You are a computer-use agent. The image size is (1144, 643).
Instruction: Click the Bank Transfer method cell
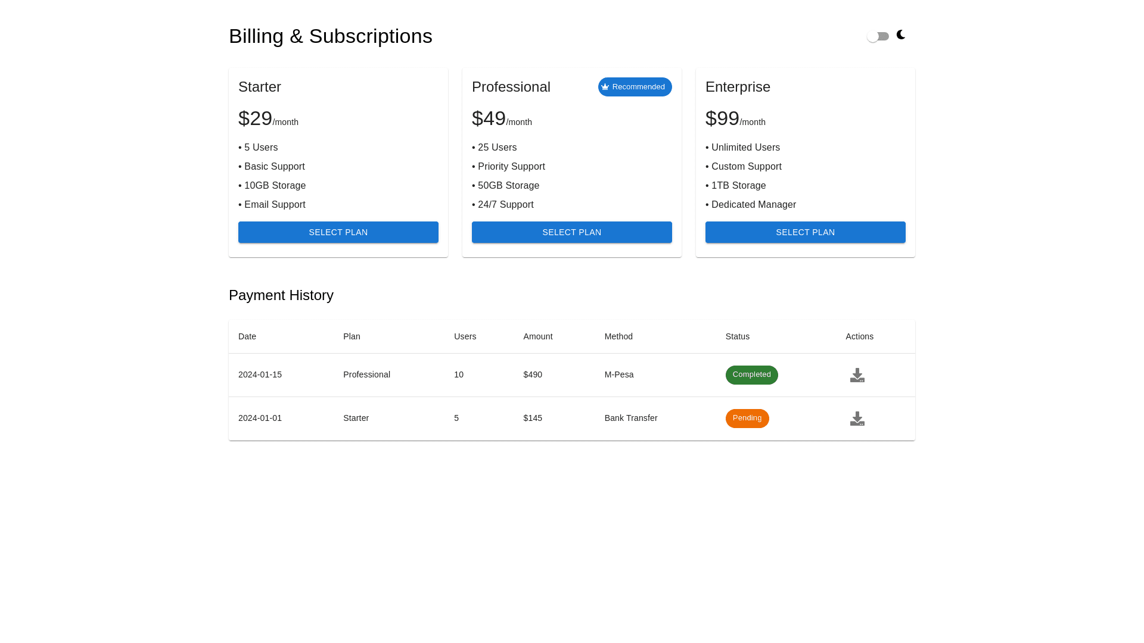click(630, 418)
